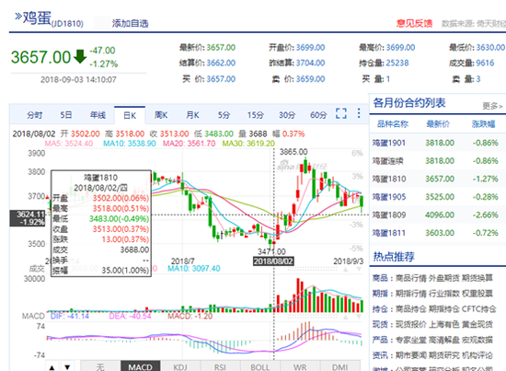Viewport: 506px width, 371px height.
Task: Choose the KDJ indicator
Action: tap(180, 366)
